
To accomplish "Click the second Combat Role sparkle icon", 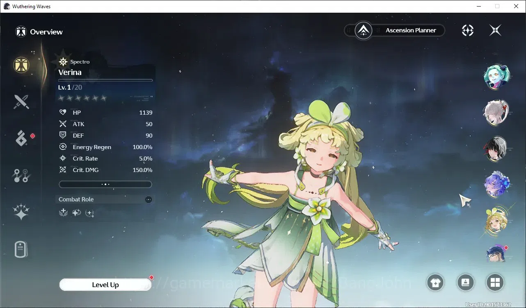I will click(76, 213).
